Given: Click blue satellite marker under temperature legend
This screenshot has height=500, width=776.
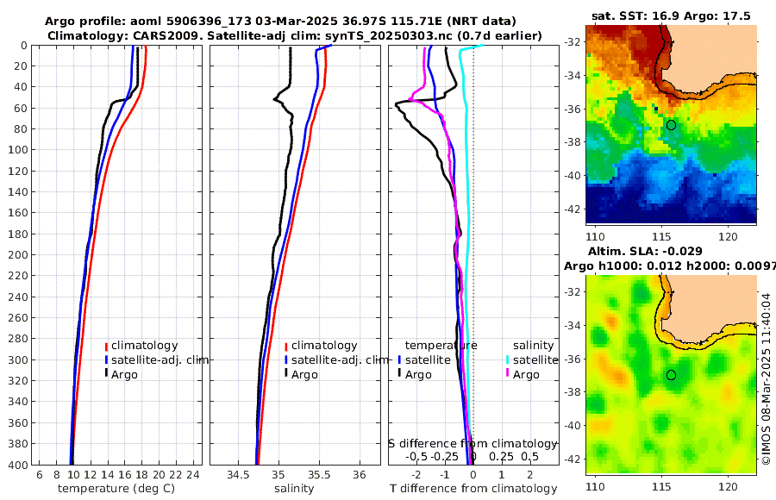Looking at the screenshot, I should point(399,360).
